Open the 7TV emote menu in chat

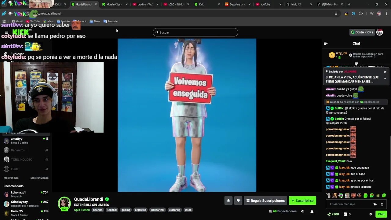pos(375,204)
